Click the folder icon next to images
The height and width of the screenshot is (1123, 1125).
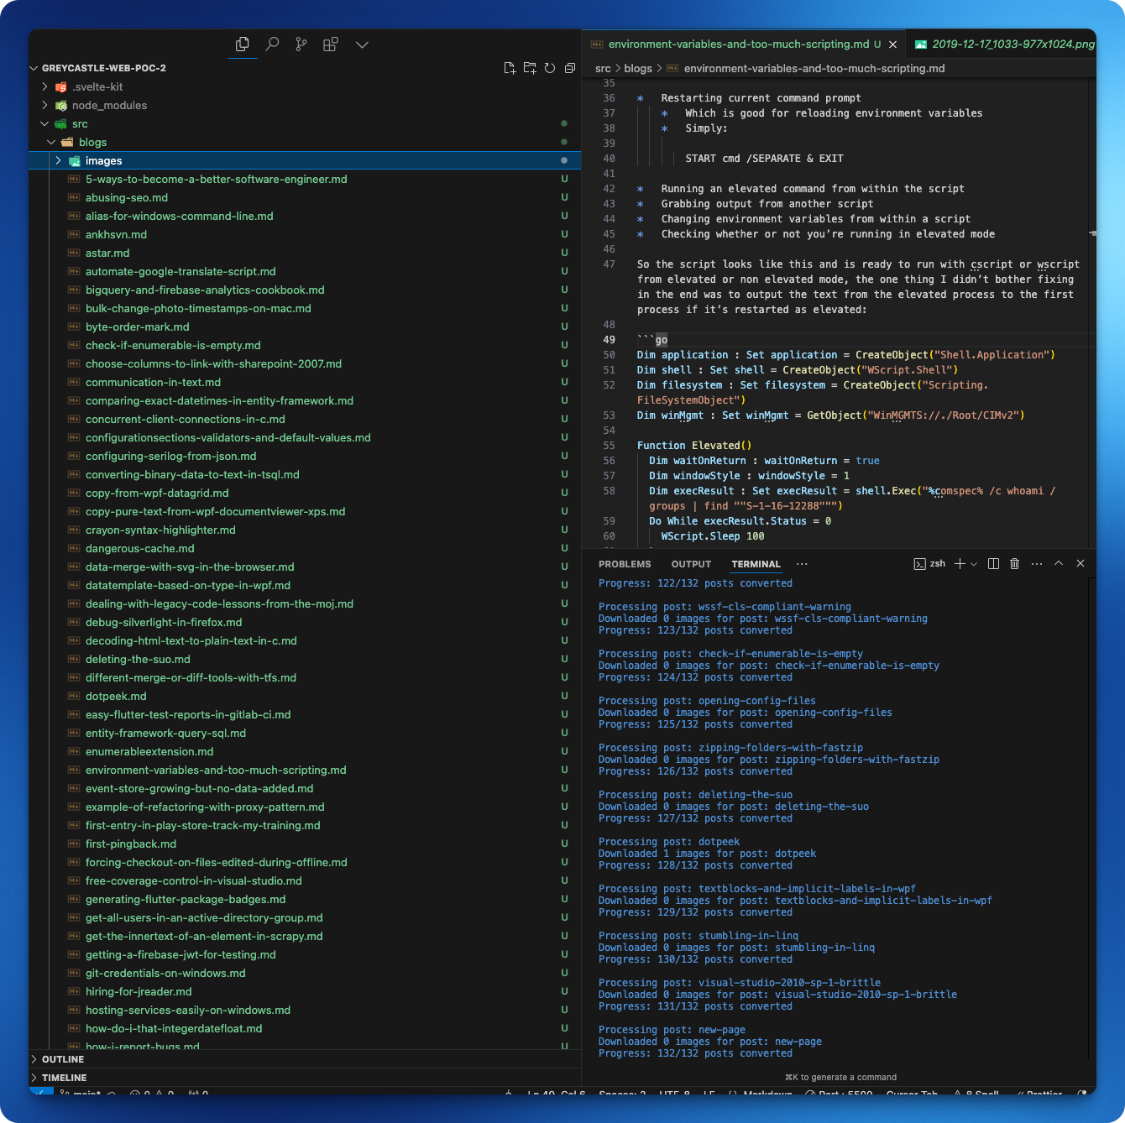click(74, 160)
